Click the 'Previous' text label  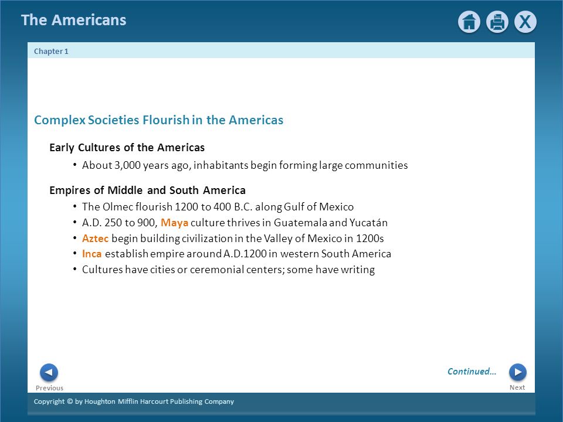tap(49, 388)
